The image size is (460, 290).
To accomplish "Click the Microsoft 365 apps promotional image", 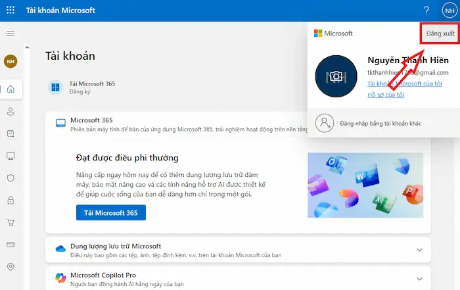I will click(365, 185).
